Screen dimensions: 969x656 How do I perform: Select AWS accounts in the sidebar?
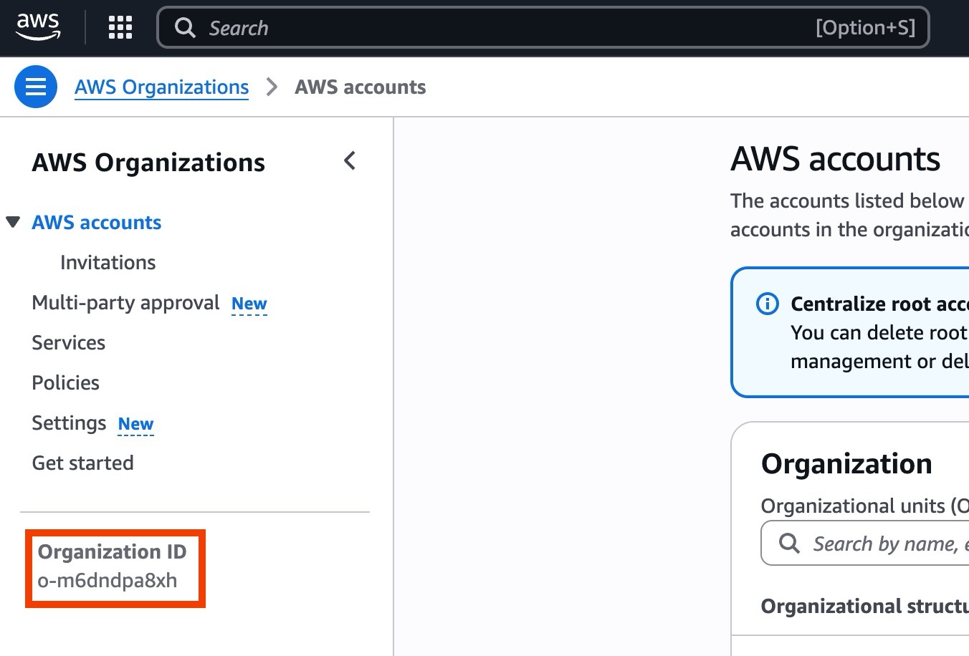97,222
